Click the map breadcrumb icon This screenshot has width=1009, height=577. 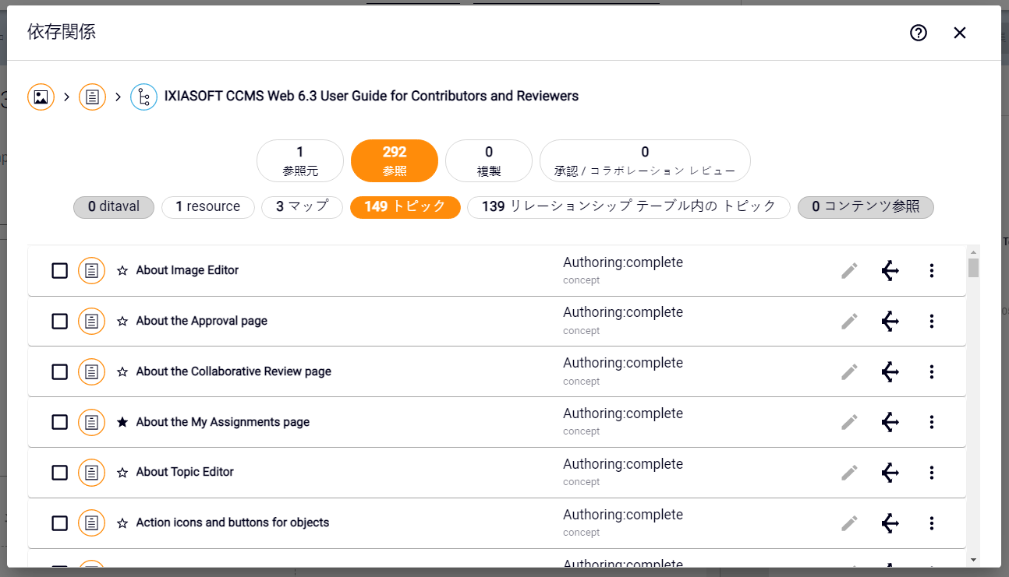(143, 97)
